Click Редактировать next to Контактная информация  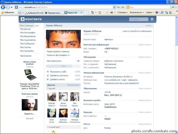(145, 45)
